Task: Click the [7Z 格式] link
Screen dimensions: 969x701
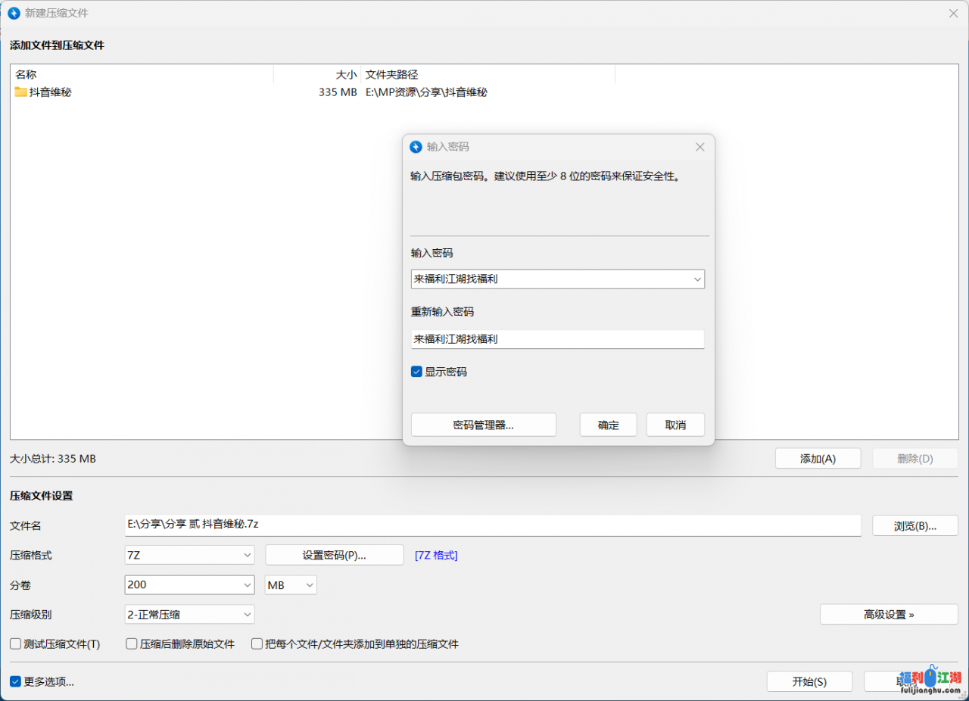Action: coord(436,554)
